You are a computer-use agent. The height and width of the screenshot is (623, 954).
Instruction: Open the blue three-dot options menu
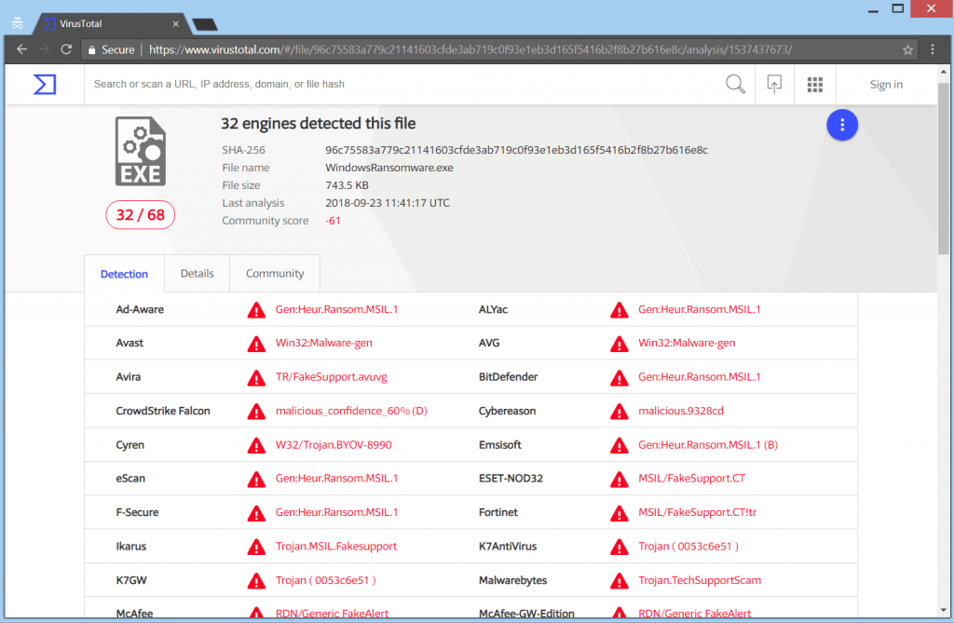pos(841,124)
